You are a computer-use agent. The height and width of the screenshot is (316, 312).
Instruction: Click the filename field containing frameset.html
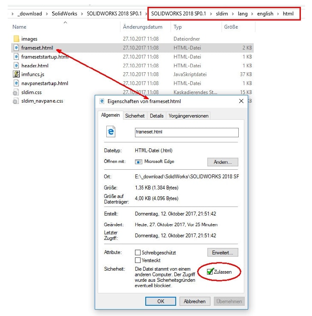point(186,133)
